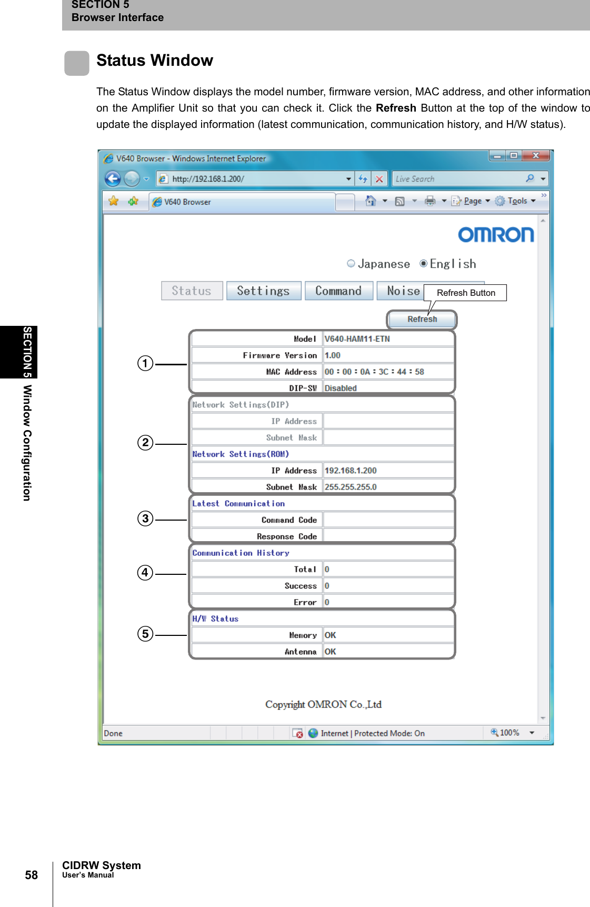
Task: Click the H/W Status heading
Action: click(215, 619)
